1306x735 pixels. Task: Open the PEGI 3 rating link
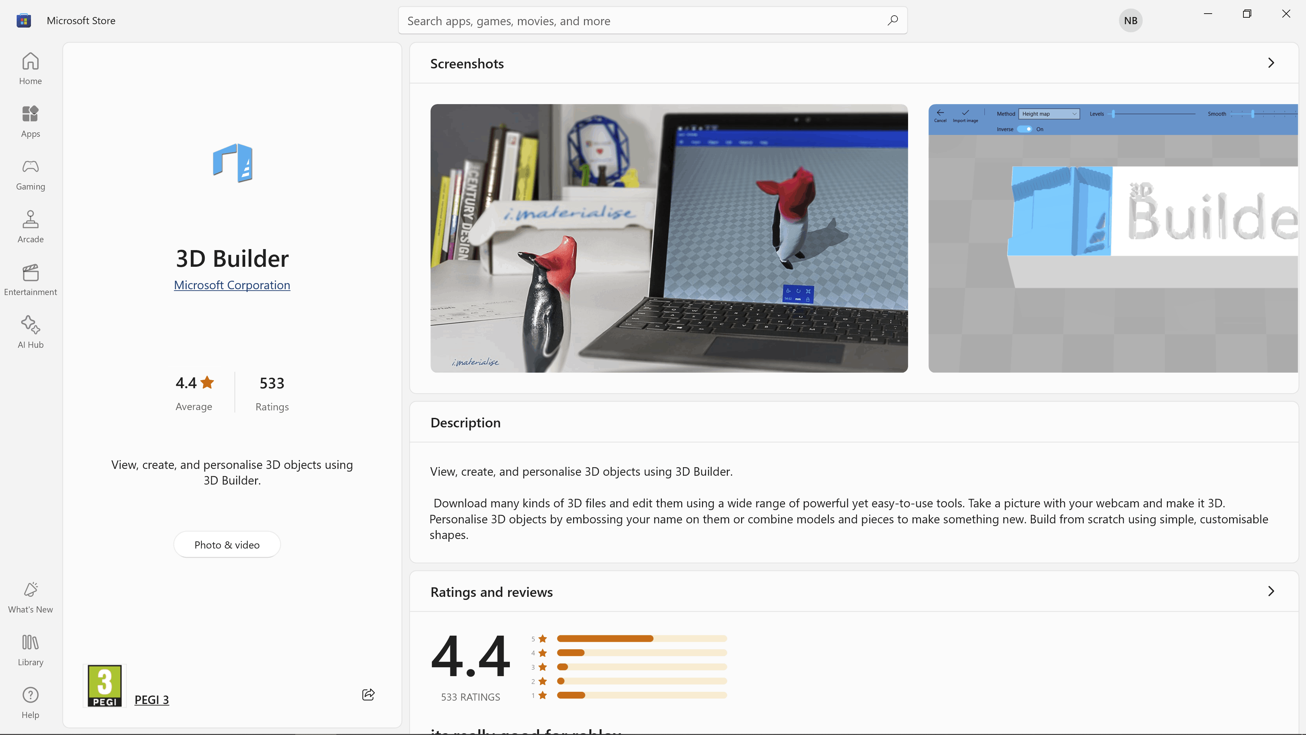coord(152,700)
